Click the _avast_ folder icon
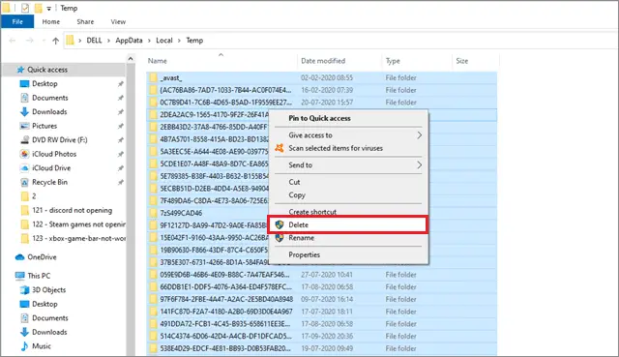Image resolution: width=619 pixels, height=357 pixels. tap(153, 77)
